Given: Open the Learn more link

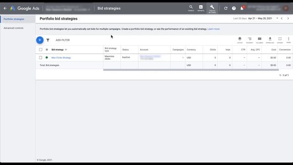Looking at the screenshot, I should click(x=213, y=29).
